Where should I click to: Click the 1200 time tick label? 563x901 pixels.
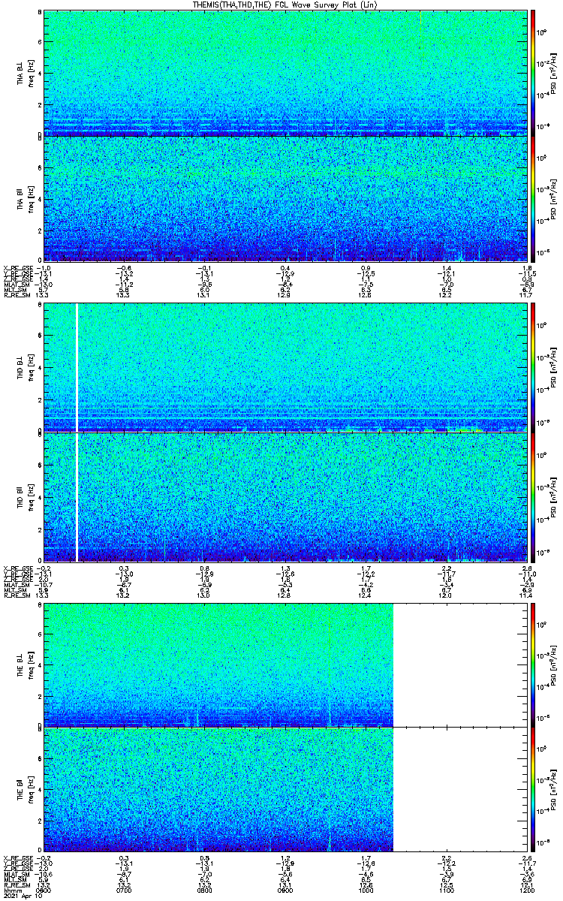point(528,890)
